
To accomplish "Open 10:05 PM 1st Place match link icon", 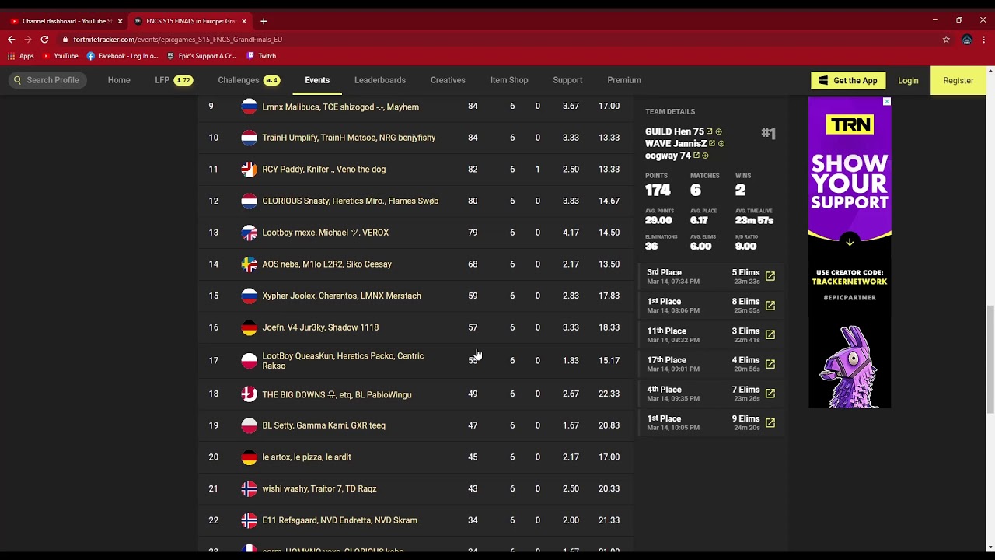I will [x=770, y=423].
